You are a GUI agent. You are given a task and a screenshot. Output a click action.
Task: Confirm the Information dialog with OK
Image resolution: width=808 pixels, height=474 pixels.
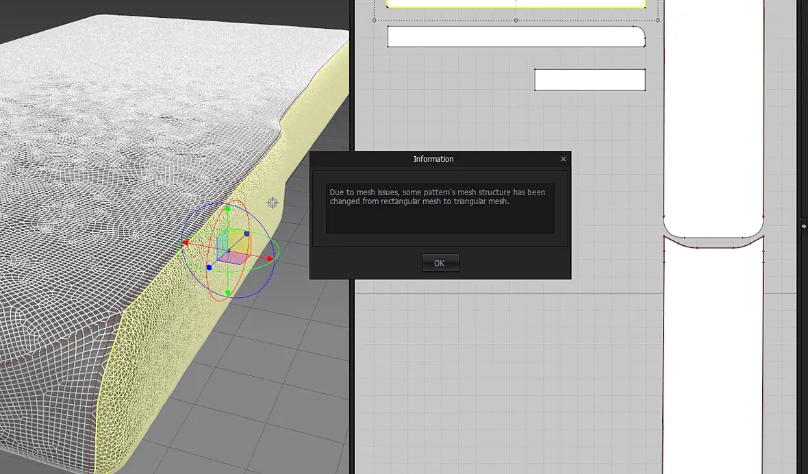pos(440,263)
